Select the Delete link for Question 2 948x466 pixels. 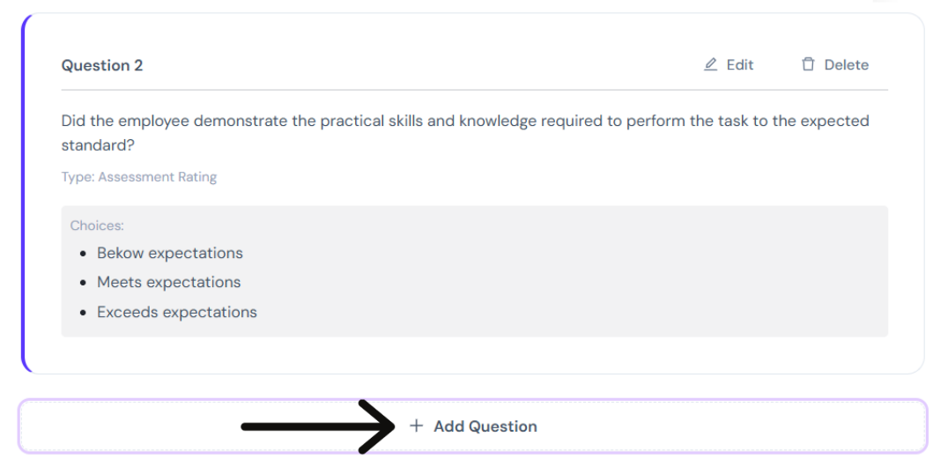[835, 64]
